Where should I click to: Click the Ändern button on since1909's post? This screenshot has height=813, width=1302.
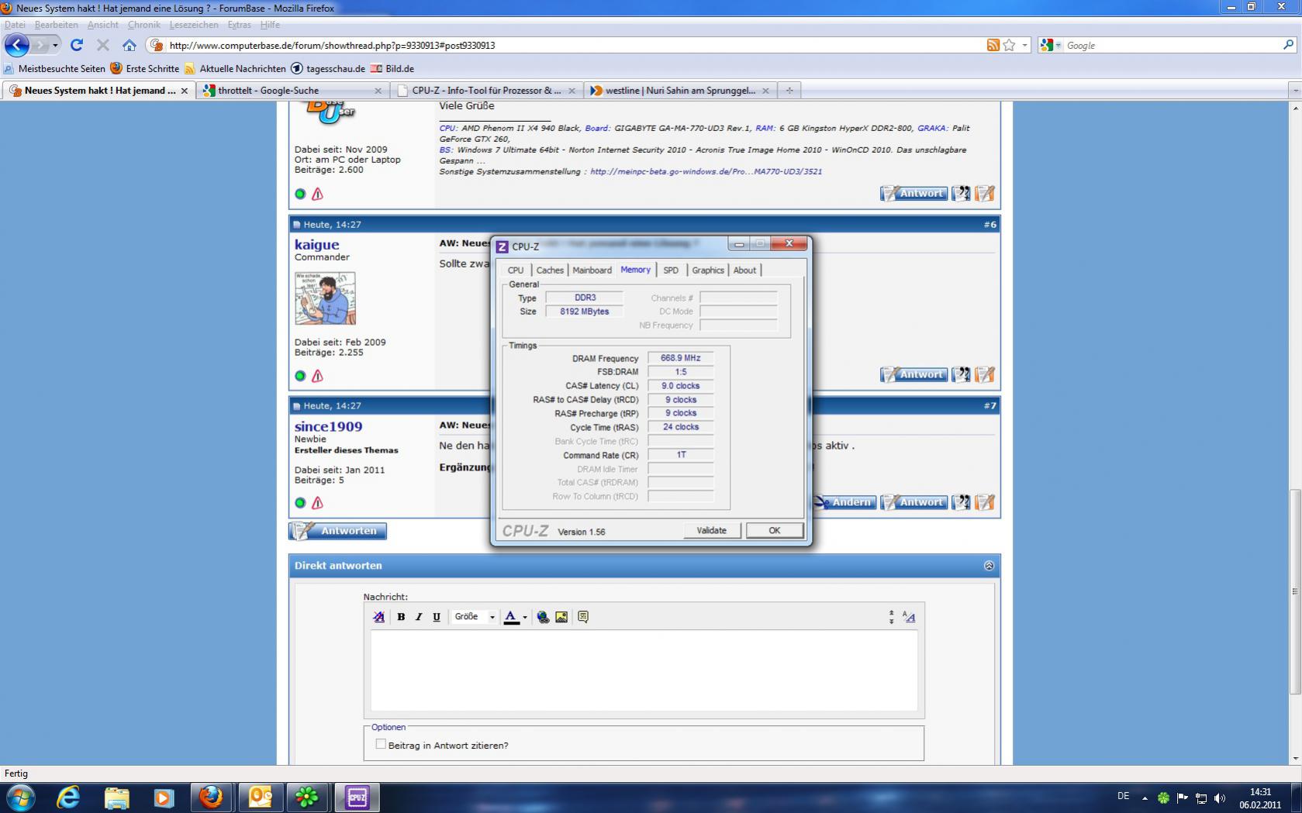tap(844, 502)
